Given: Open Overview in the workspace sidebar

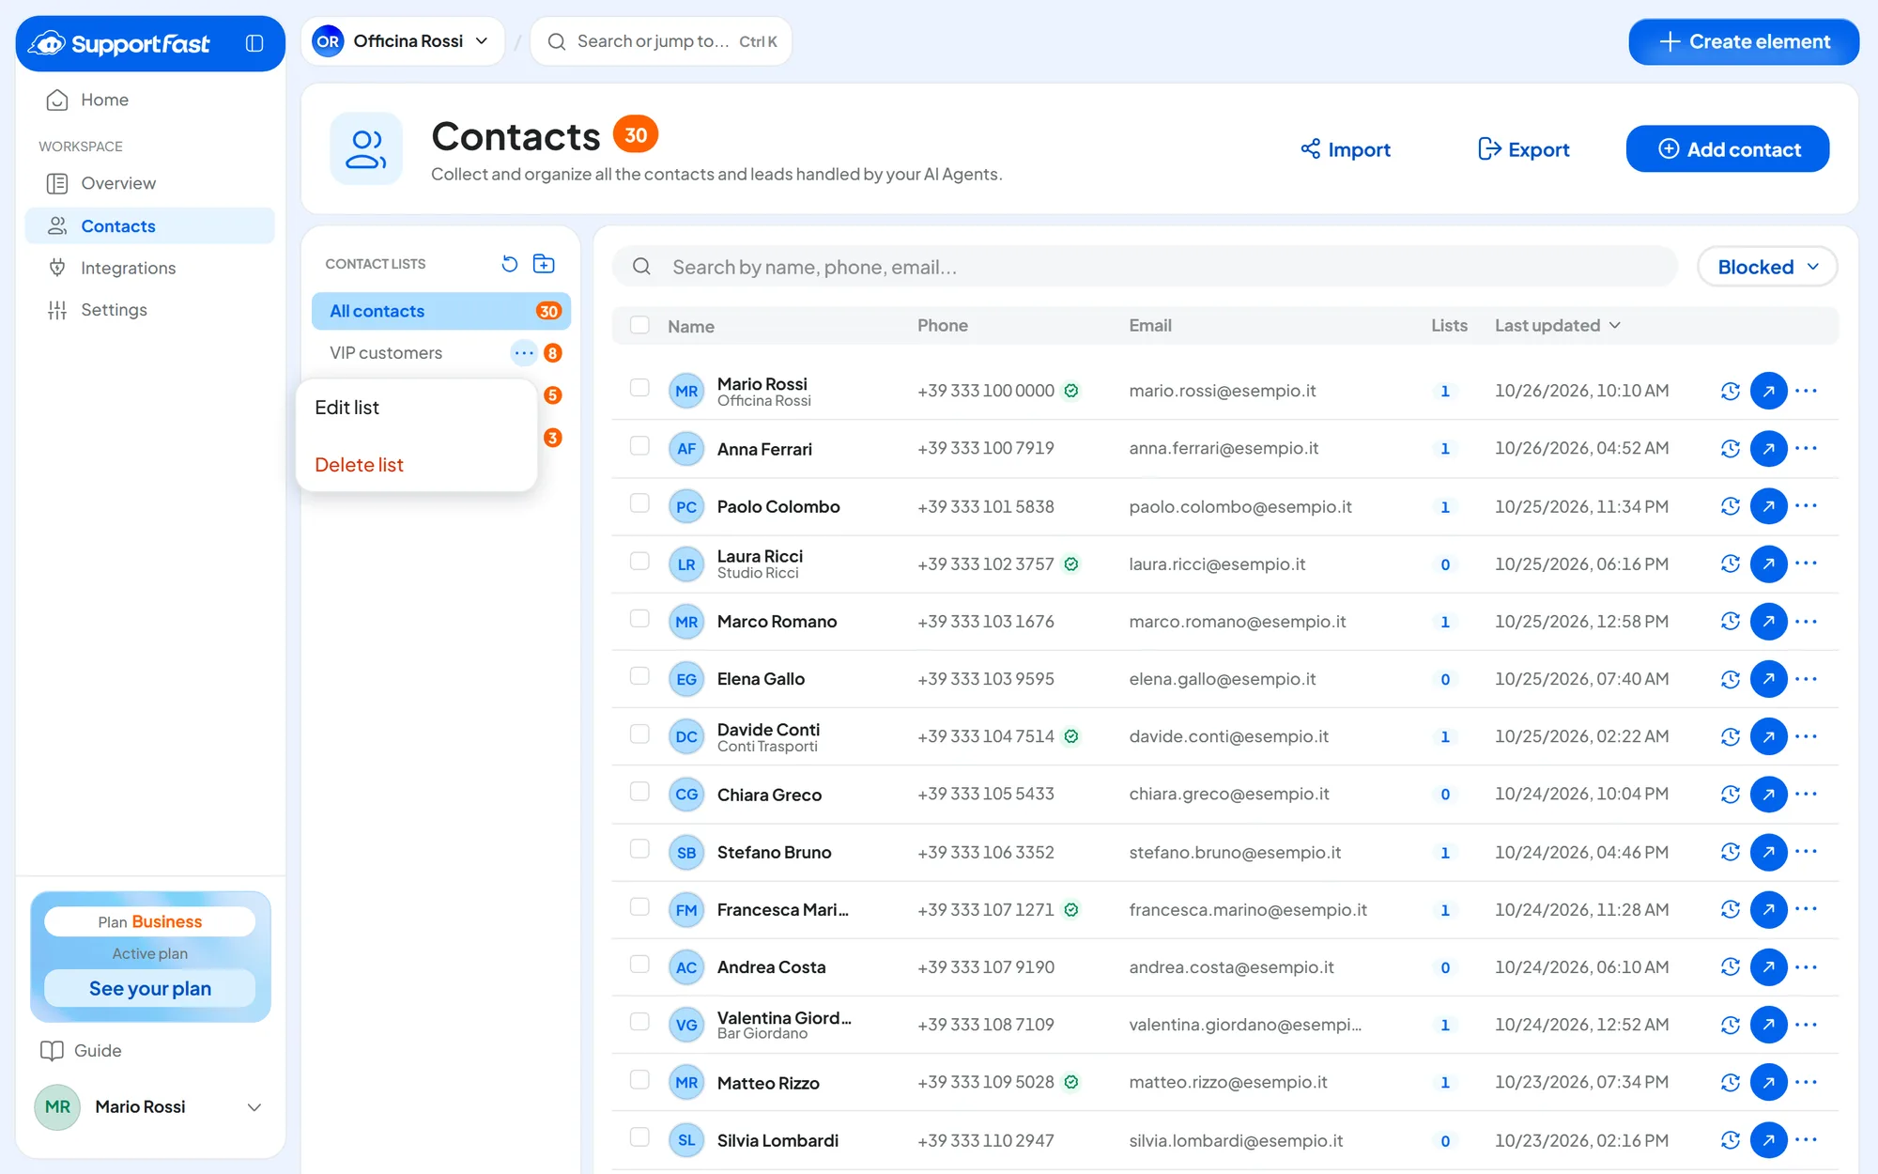Looking at the screenshot, I should click(150, 183).
